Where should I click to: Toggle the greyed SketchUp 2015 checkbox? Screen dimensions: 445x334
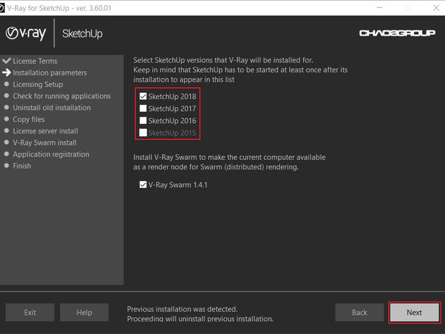click(x=143, y=133)
